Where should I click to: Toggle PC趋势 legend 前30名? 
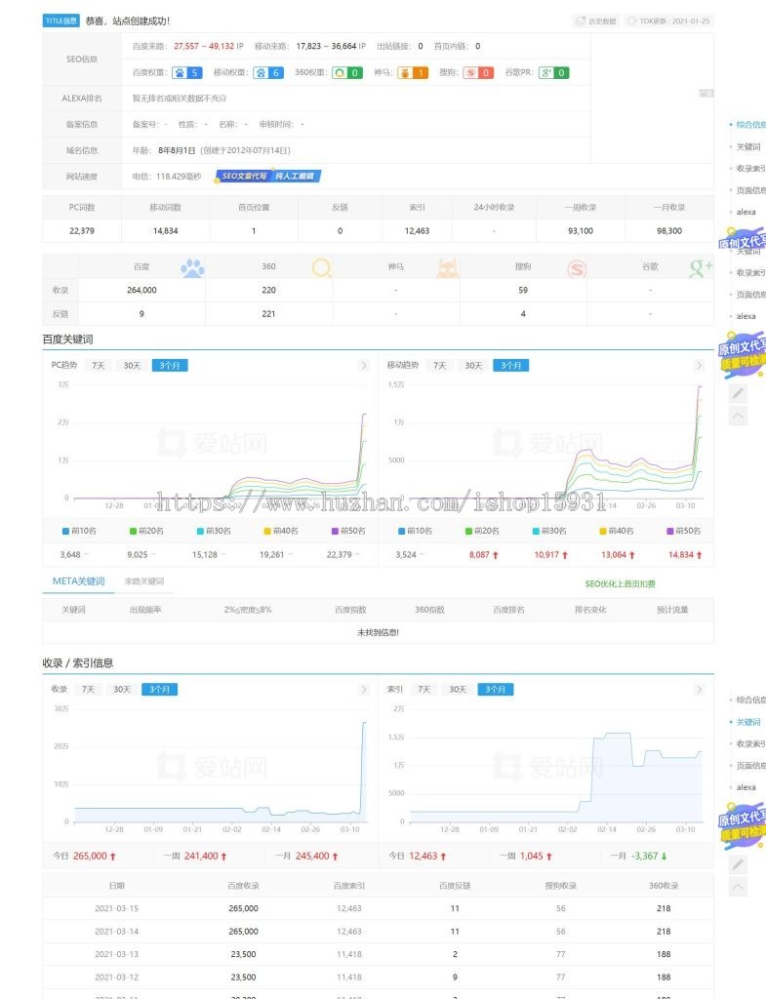(x=214, y=531)
